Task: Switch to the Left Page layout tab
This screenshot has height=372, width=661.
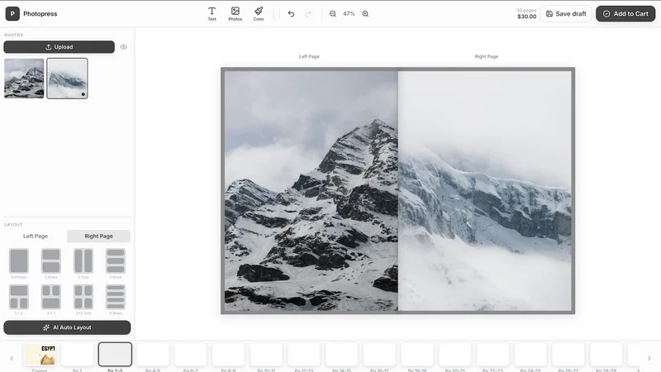Action: click(36, 236)
